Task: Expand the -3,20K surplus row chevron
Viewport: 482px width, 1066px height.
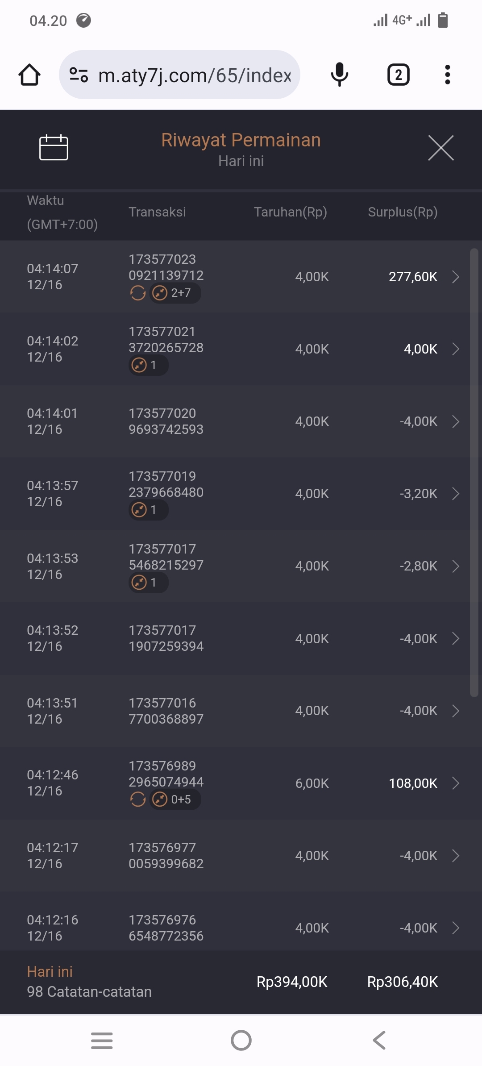Action: coord(456,494)
